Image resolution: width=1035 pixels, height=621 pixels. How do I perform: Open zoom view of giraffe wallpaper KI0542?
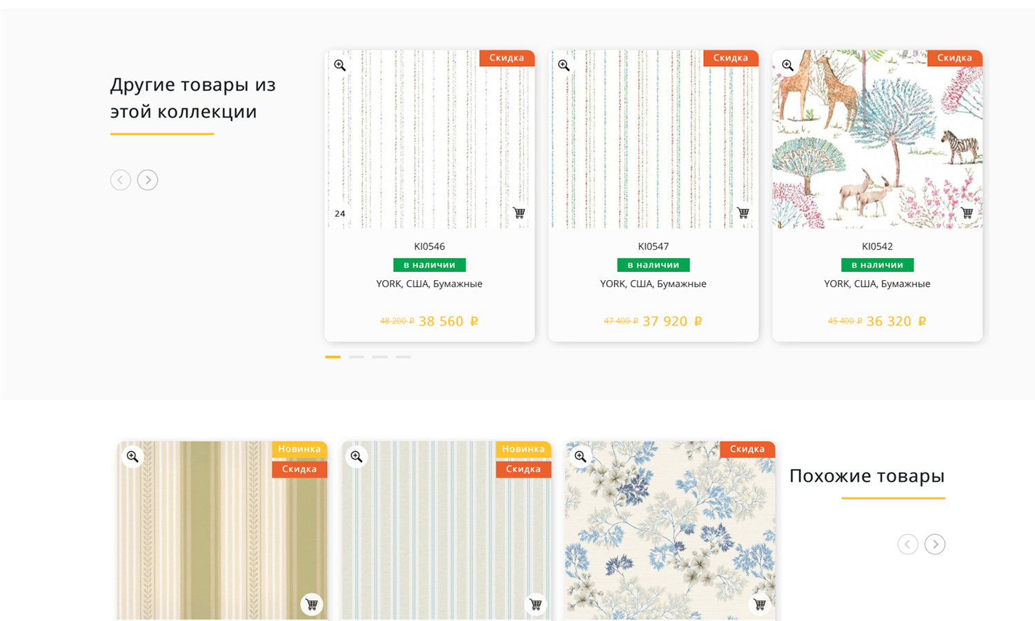787,66
